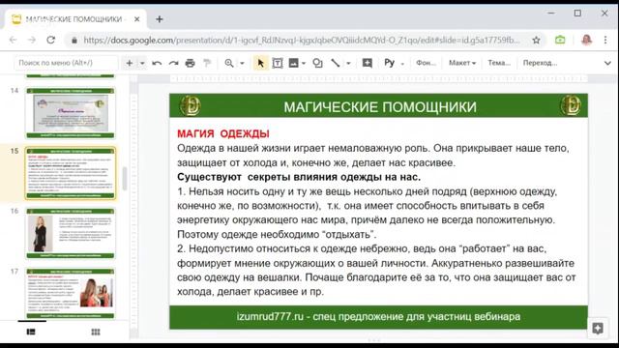Screen dimensions: 619x348
Task: Select the cursor select tool
Action: tap(260, 63)
